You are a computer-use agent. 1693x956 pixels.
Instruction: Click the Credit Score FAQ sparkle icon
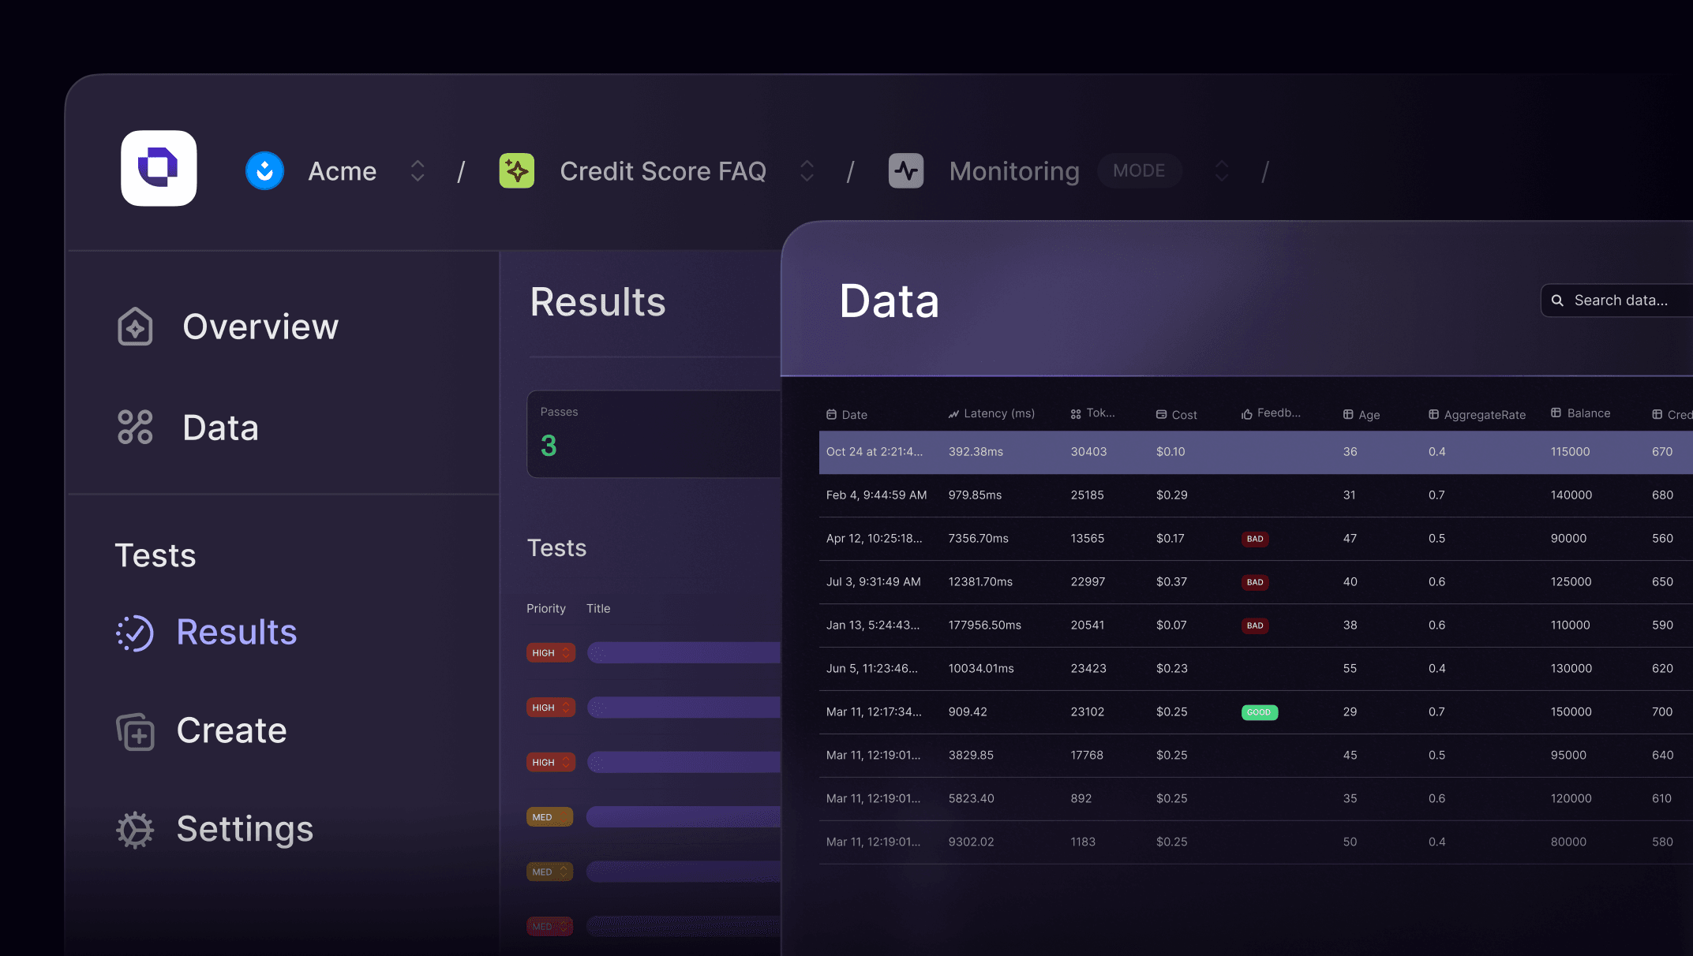pos(517,170)
